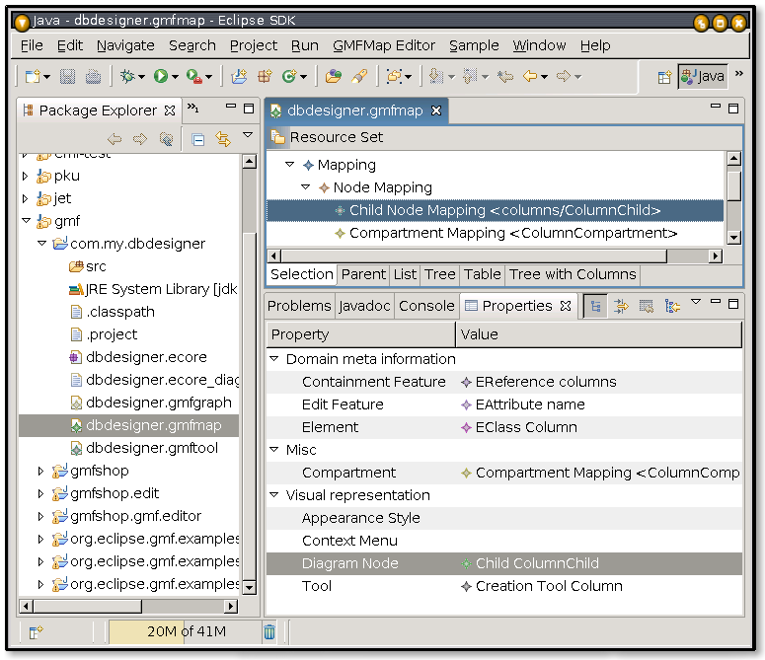Toggle Link with Editor in Package Explorer
This screenshot has height=660, width=765.
tap(222, 139)
